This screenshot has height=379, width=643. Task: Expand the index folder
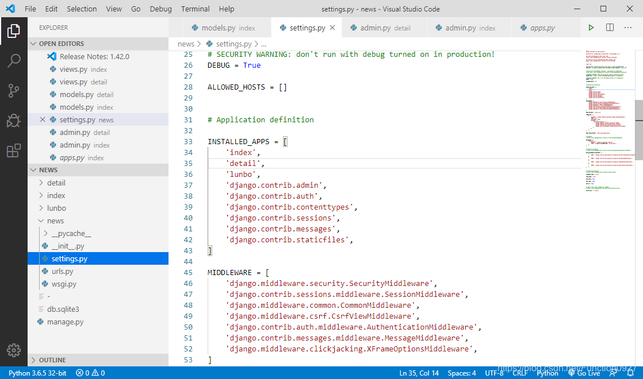pos(98,195)
